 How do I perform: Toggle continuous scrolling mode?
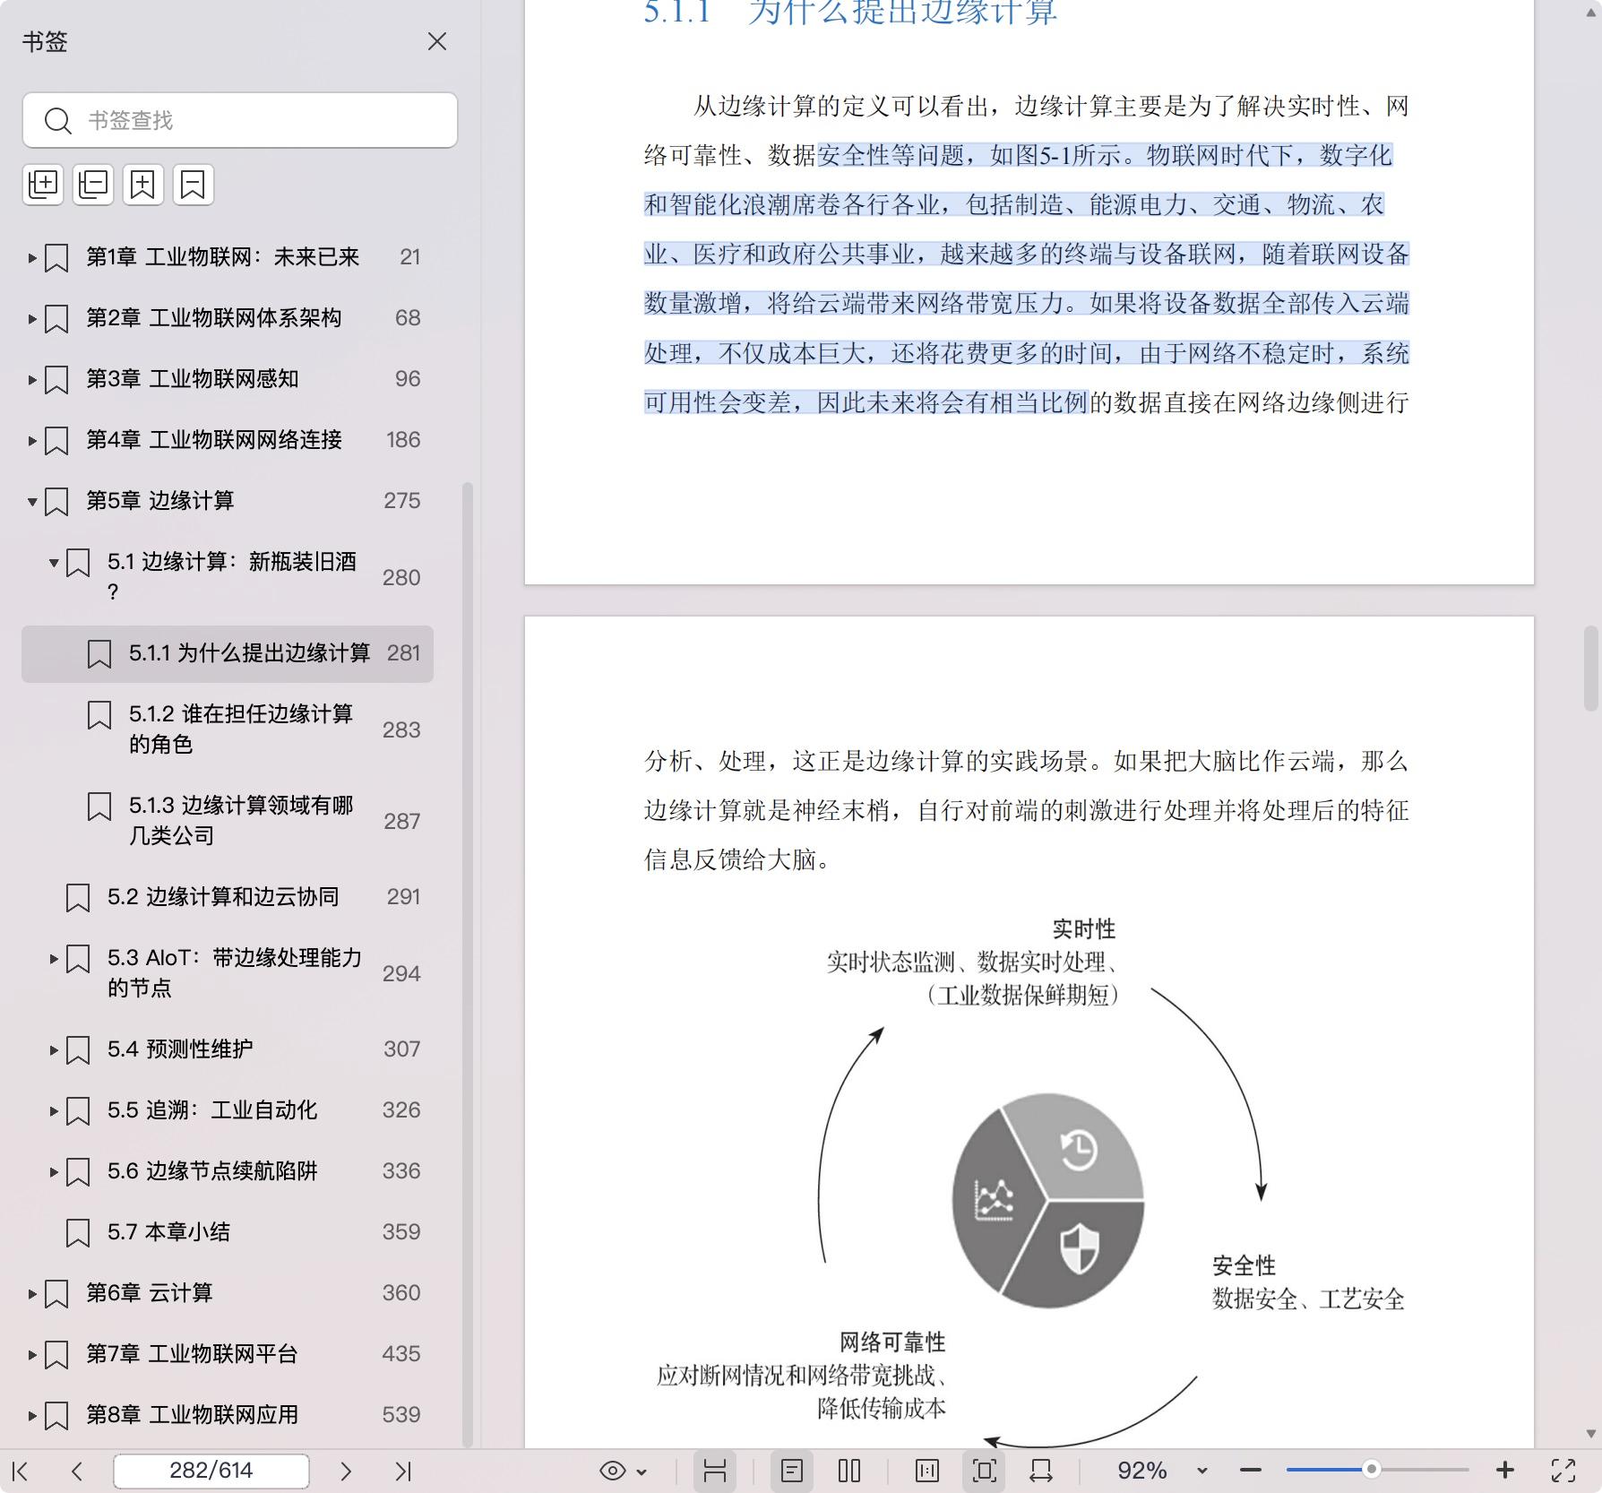[714, 1471]
